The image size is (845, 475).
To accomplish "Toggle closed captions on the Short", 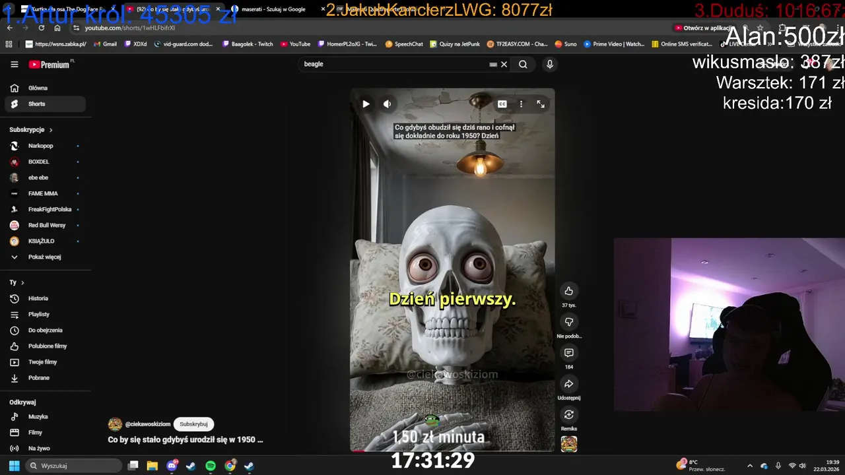I will click(502, 104).
